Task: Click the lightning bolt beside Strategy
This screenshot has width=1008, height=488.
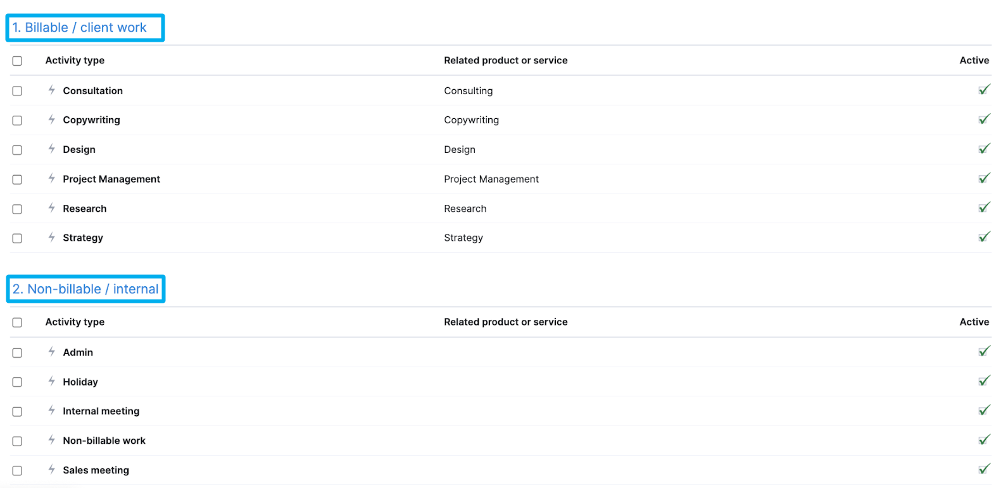Action: click(x=52, y=238)
